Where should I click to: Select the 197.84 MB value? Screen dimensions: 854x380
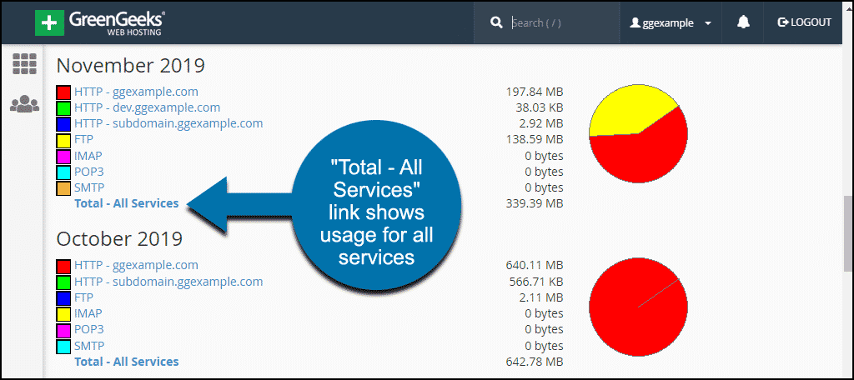tap(535, 92)
